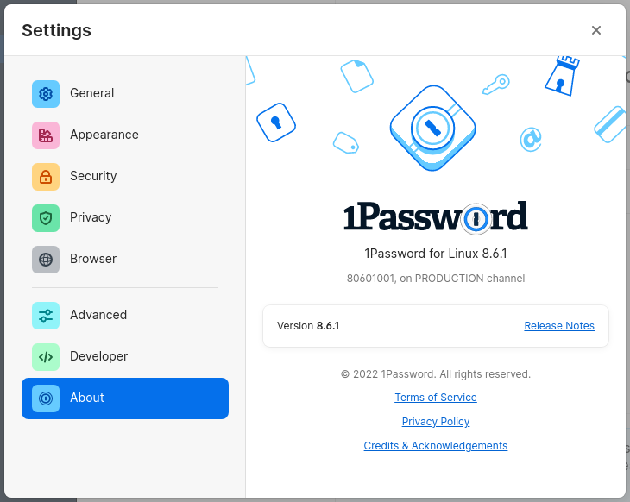630x502 pixels.
Task: Open Credits & Acknowledgements link
Action: click(x=436, y=446)
